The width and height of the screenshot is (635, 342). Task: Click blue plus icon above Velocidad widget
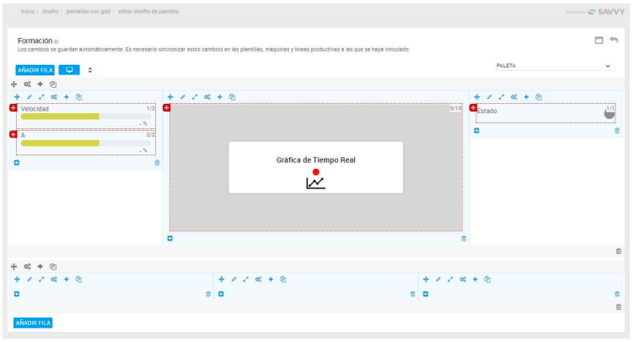pos(67,97)
